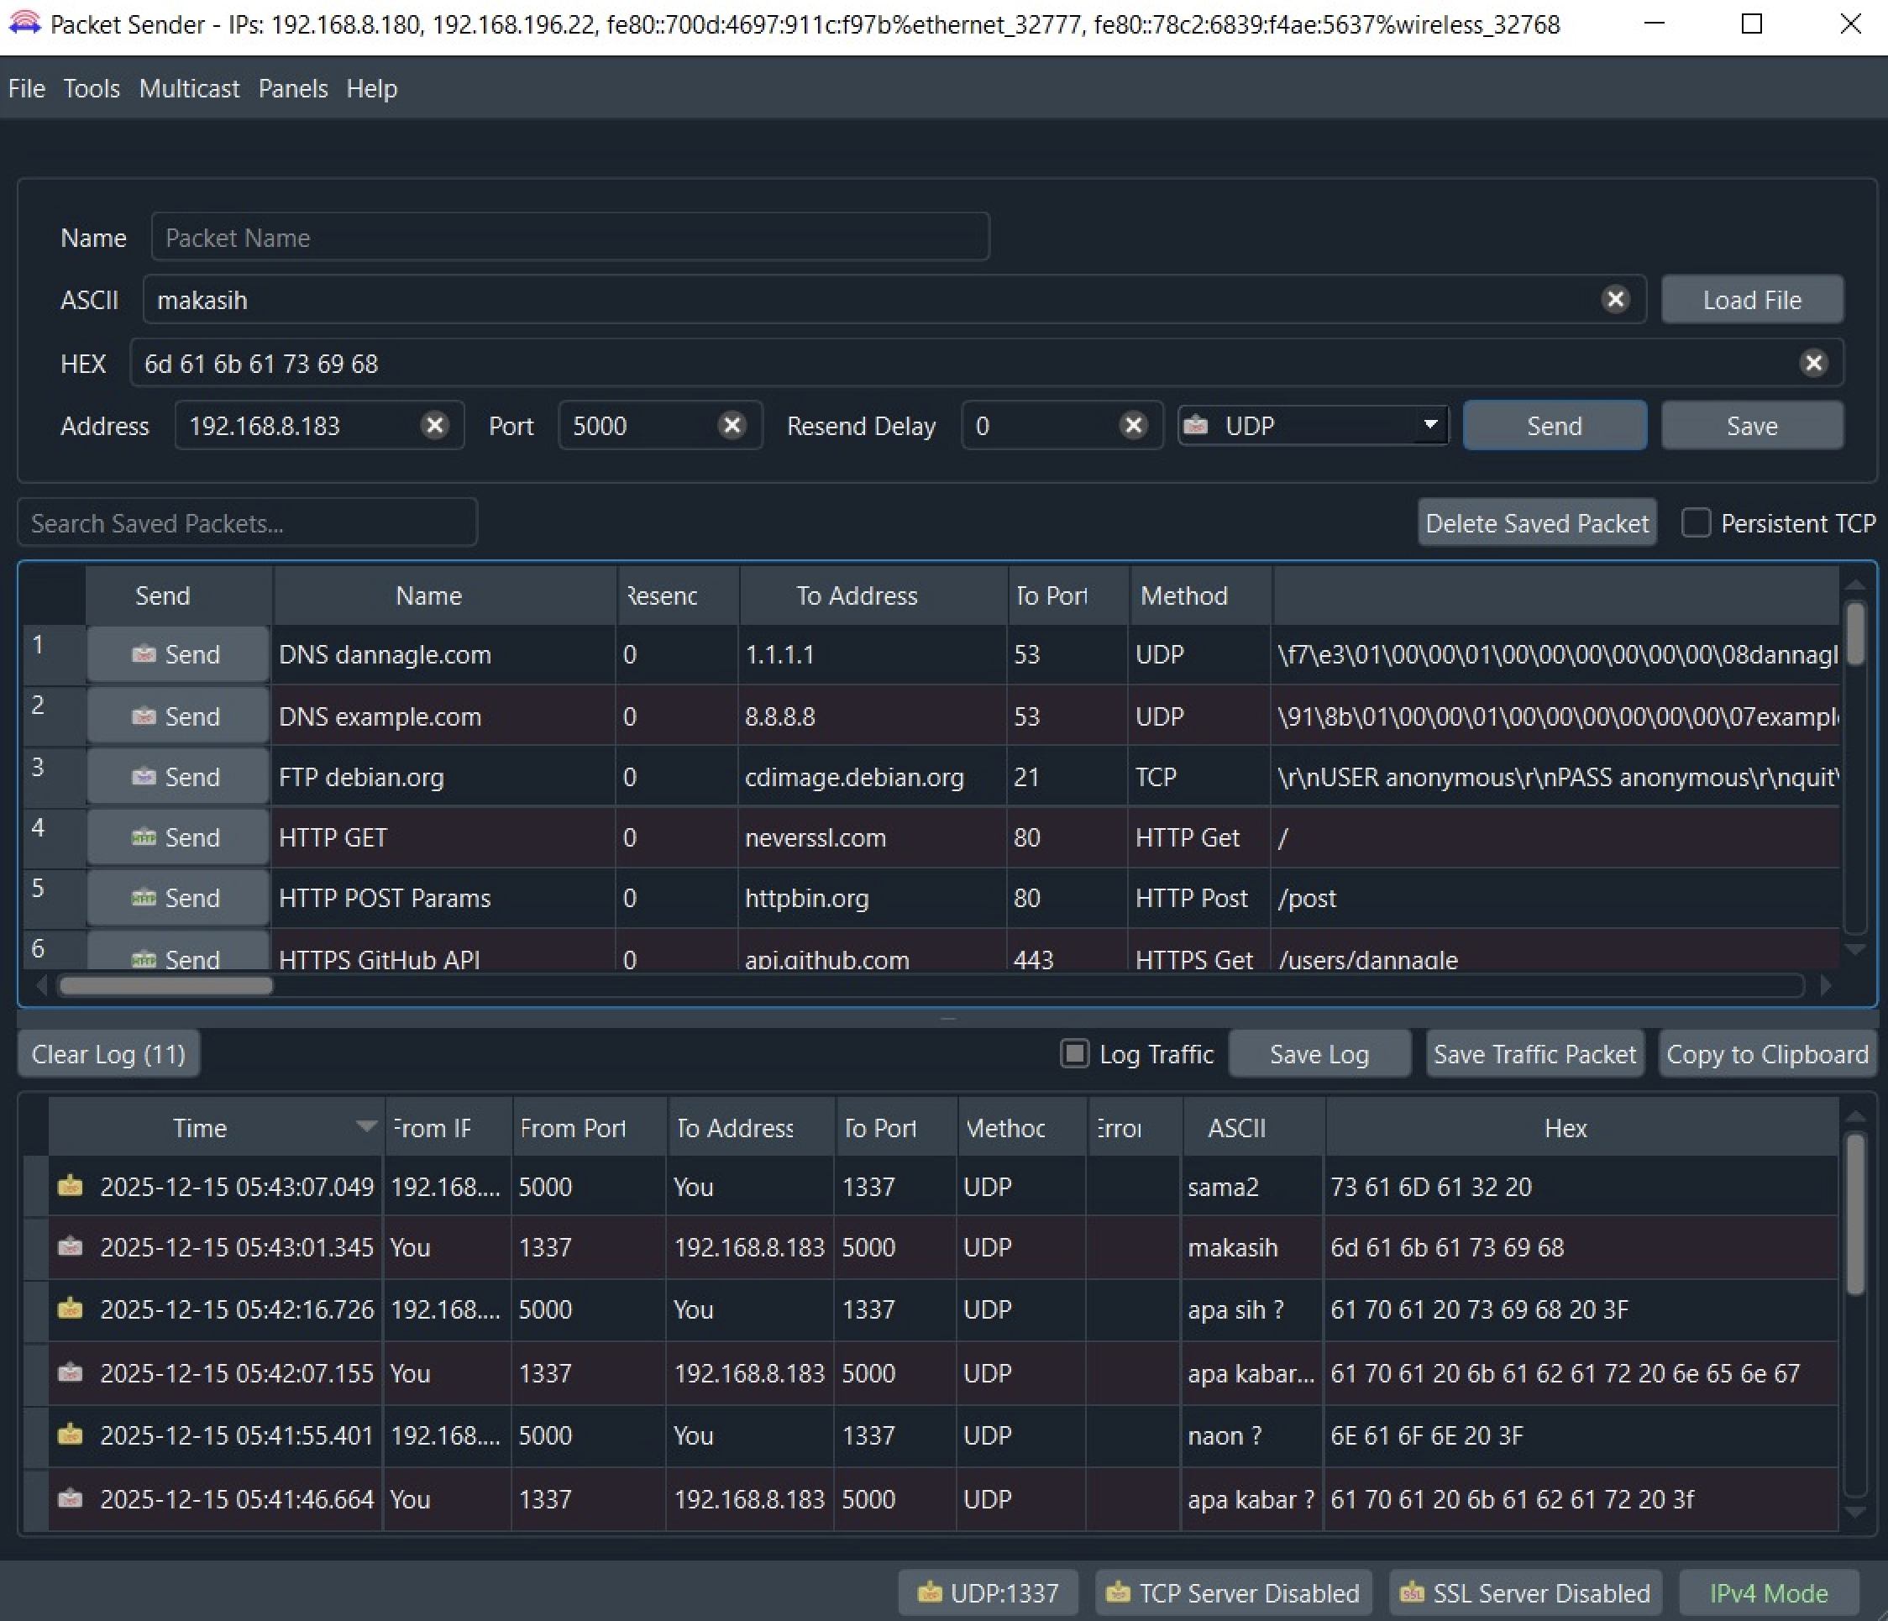Click the SSL Server Disabled status indicator
Viewport: 1888px width, 1621px height.
coord(1524,1592)
